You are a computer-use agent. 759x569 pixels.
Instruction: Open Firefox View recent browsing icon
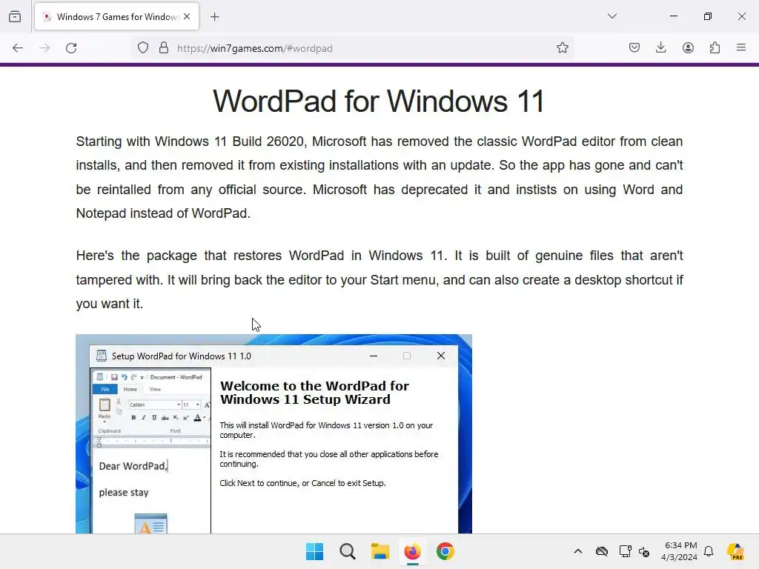(15, 16)
